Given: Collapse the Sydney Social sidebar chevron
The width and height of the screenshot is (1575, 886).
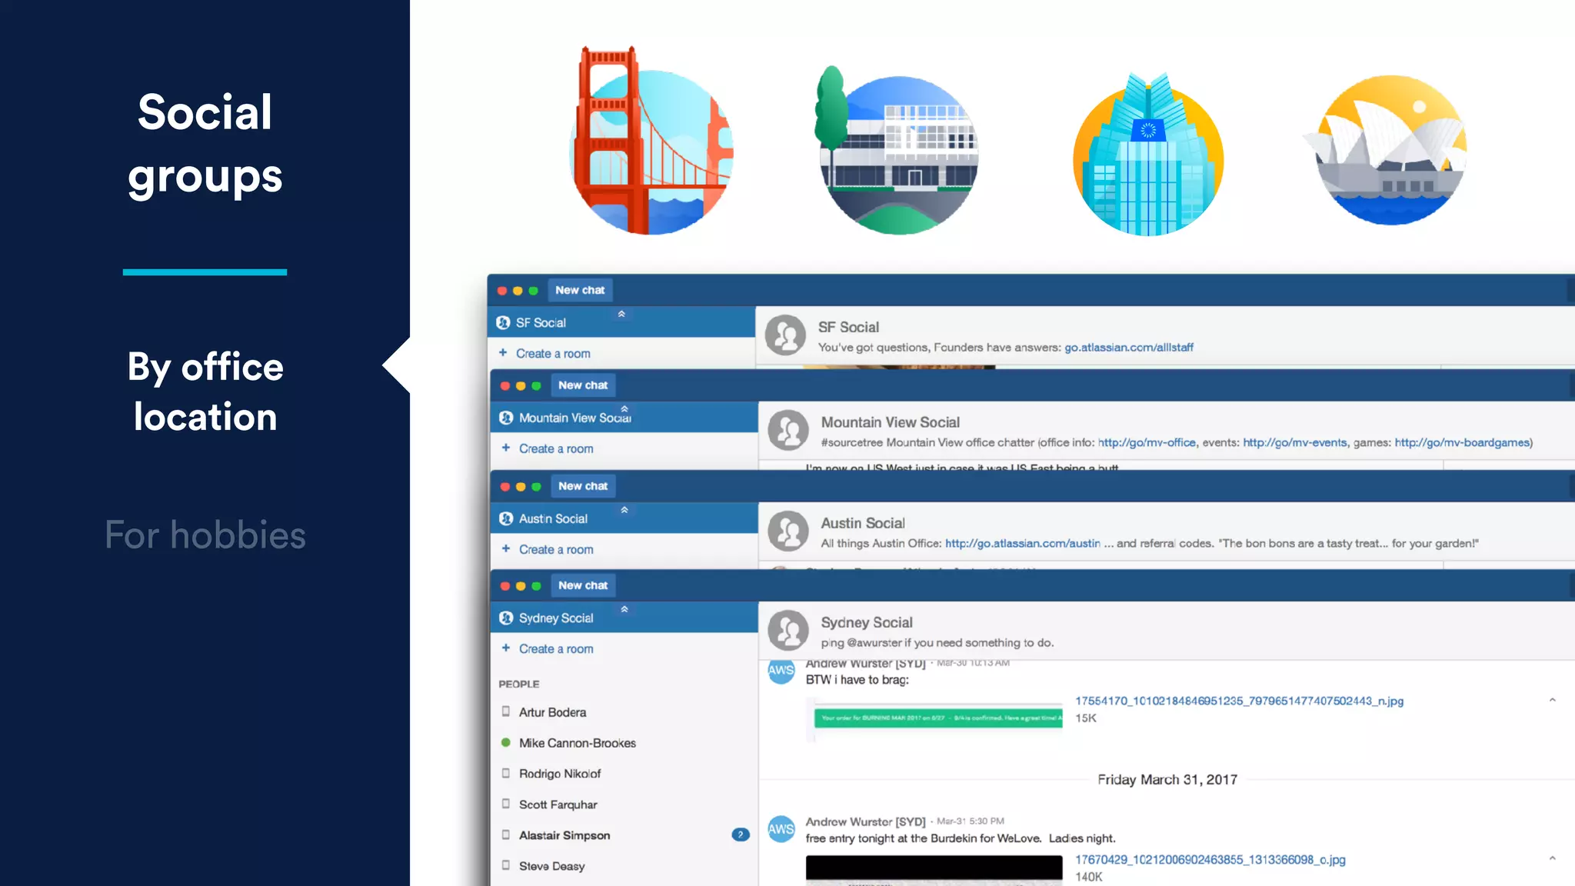Looking at the screenshot, I should [x=624, y=609].
